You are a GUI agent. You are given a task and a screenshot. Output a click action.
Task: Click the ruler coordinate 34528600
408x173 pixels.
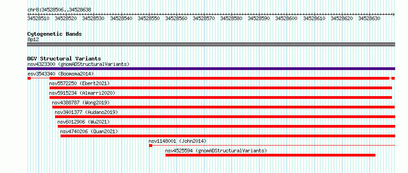tap(286, 18)
